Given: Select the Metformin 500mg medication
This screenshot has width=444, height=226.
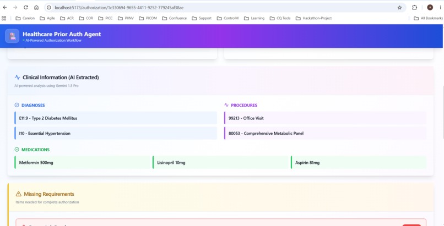Looking at the screenshot, I should point(83,162).
